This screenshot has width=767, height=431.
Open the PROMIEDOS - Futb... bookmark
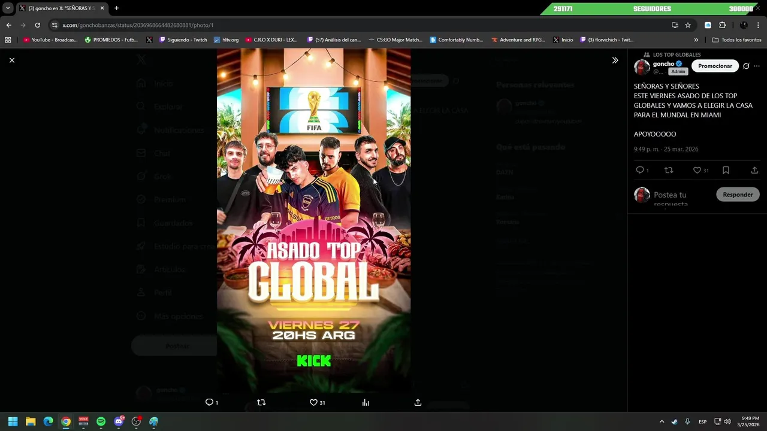click(x=111, y=40)
